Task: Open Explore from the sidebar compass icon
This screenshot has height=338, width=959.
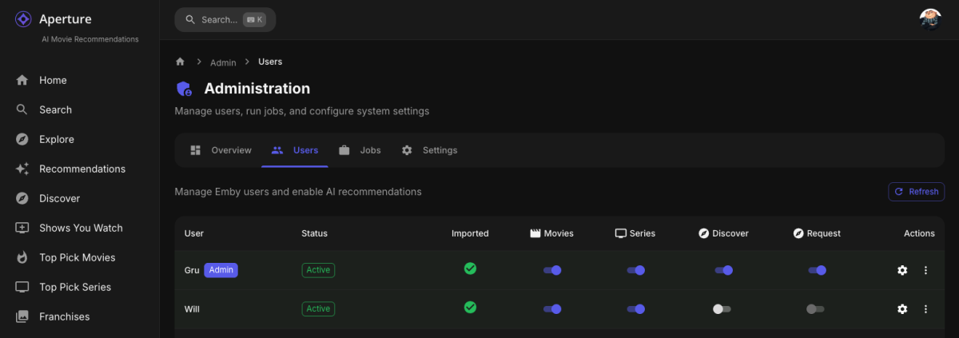Action: (x=22, y=139)
